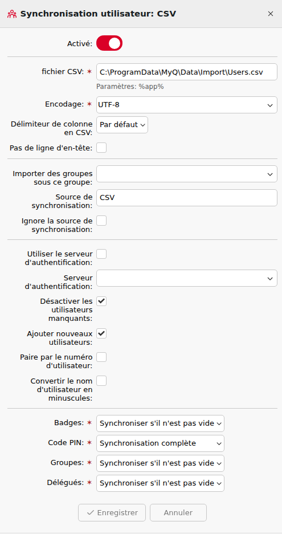Open the Badges synchronisation dropdown
The height and width of the screenshot is (538, 282).
[160, 423]
